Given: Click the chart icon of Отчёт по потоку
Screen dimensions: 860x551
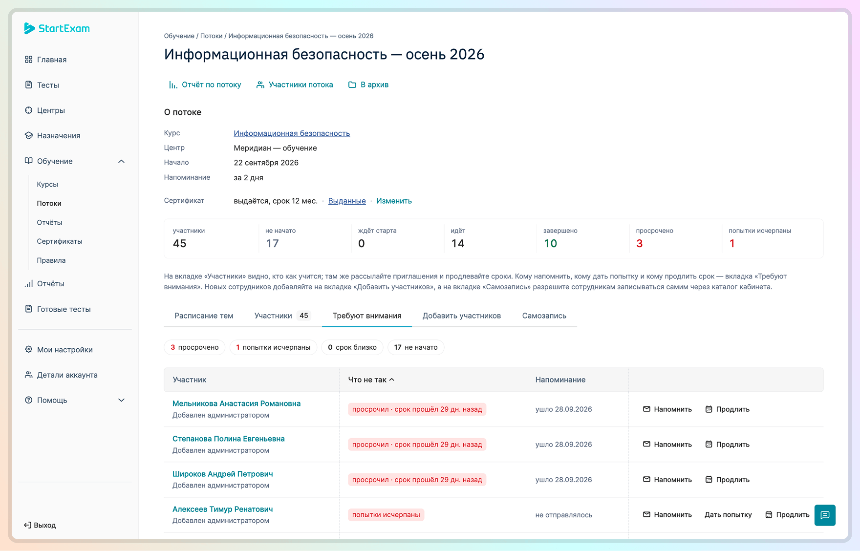Looking at the screenshot, I should (173, 85).
